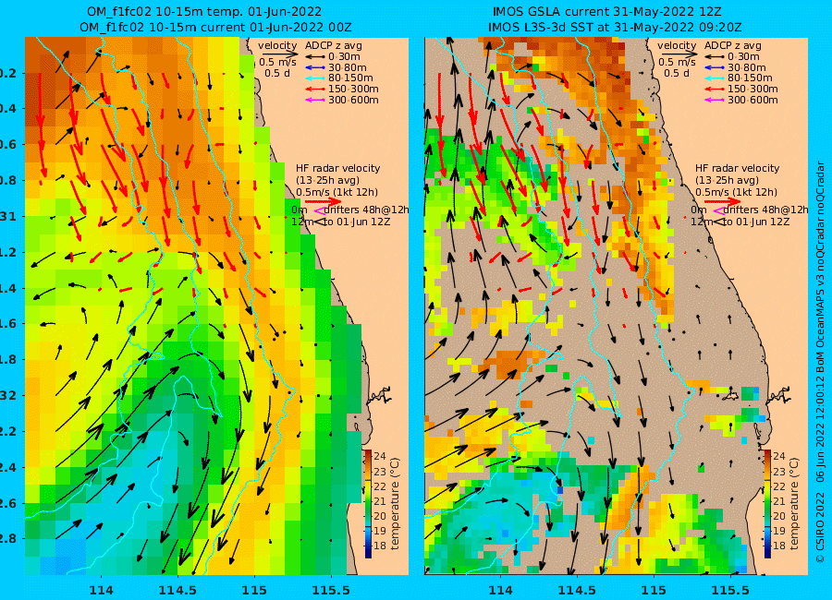Click vertical 'temperature (°C)' label in right map
Screen dimensions: 832x600
pyautogui.click(x=794, y=503)
